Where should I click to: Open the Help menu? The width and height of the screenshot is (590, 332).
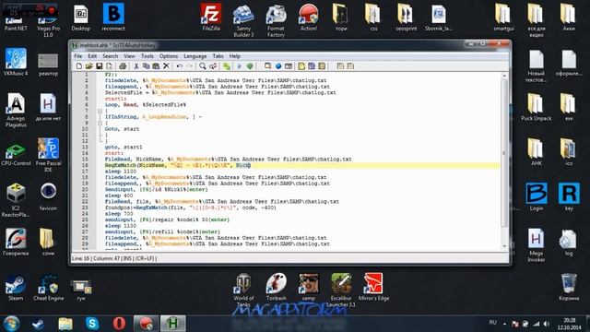[235, 56]
